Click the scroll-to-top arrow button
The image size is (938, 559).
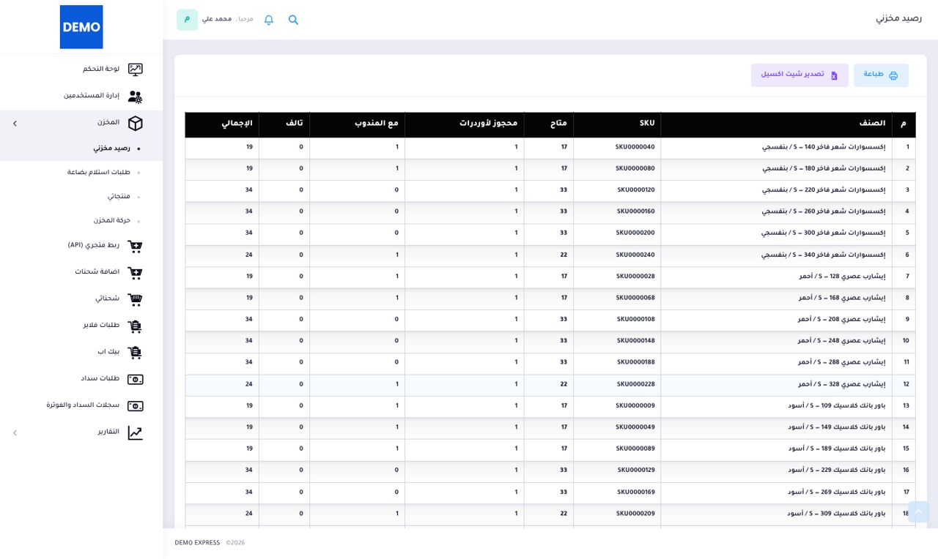(x=918, y=512)
